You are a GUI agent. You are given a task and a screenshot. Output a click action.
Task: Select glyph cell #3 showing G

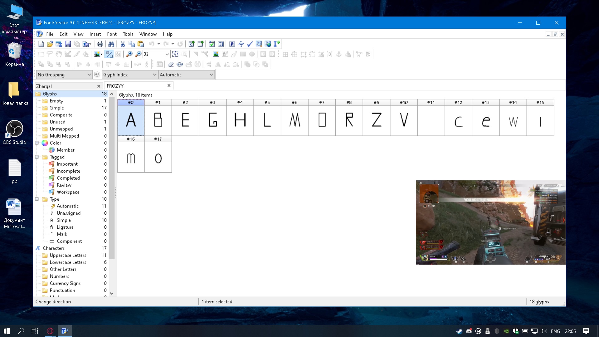tap(212, 118)
